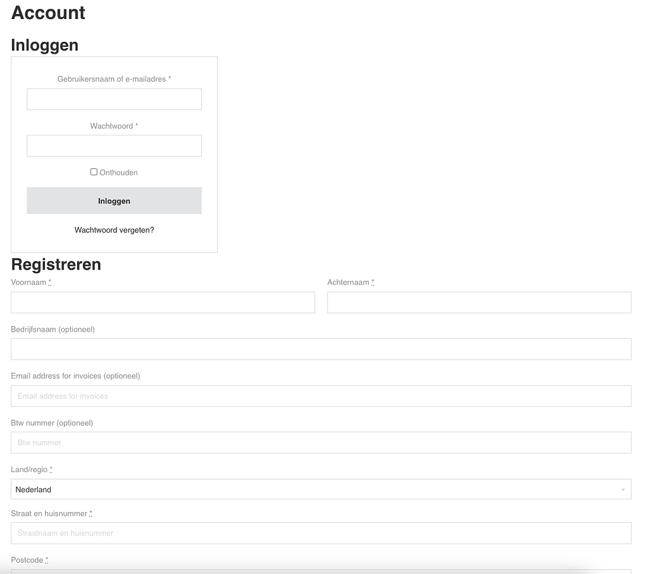The width and height of the screenshot is (648, 574).
Task: Select the Achternaam text field
Action: [479, 303]
